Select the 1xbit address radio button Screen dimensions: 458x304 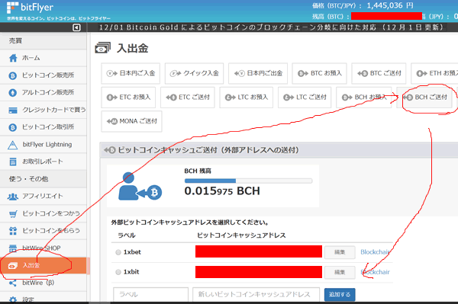[x=118, y=272]
